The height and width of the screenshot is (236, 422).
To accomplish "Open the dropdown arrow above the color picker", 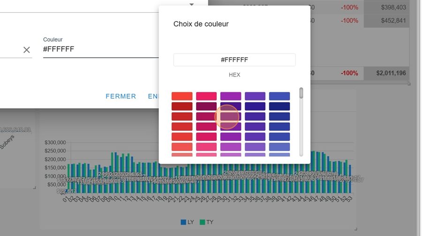I will (191, 4).
